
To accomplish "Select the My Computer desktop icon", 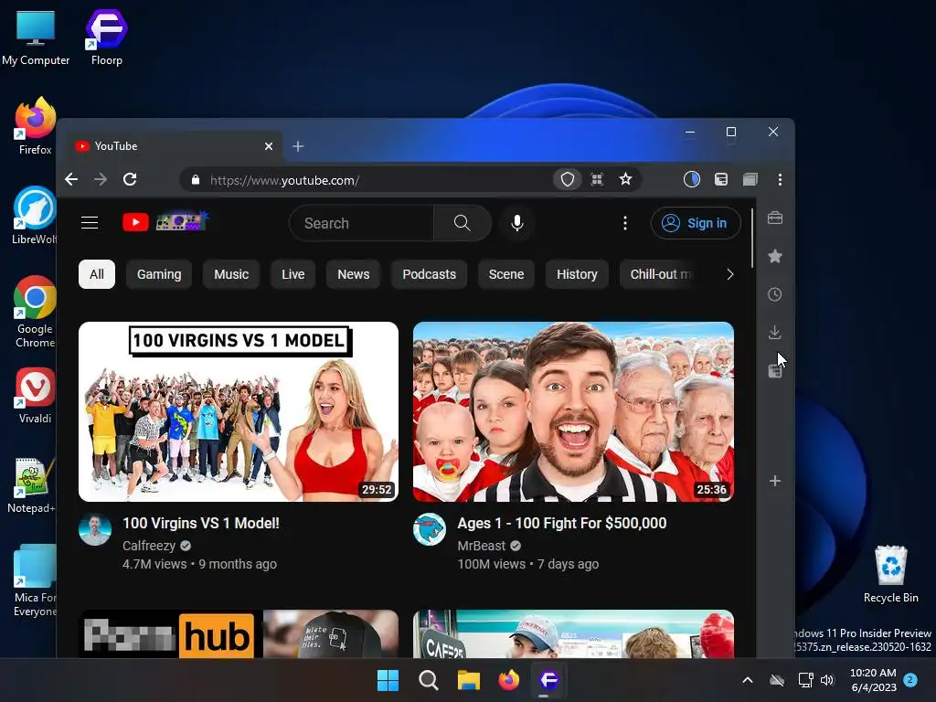I will click(36, 37).
